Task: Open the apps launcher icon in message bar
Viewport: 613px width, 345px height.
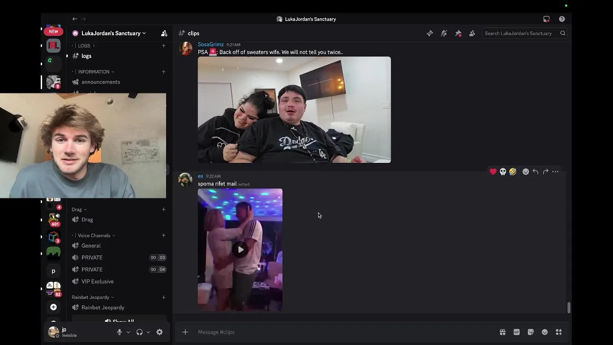Action: [559, 332]
